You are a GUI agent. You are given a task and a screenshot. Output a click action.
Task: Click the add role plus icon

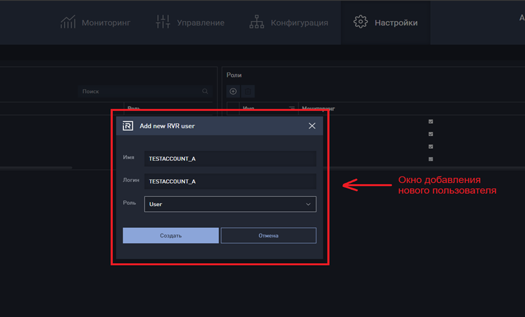click(234, 91)
